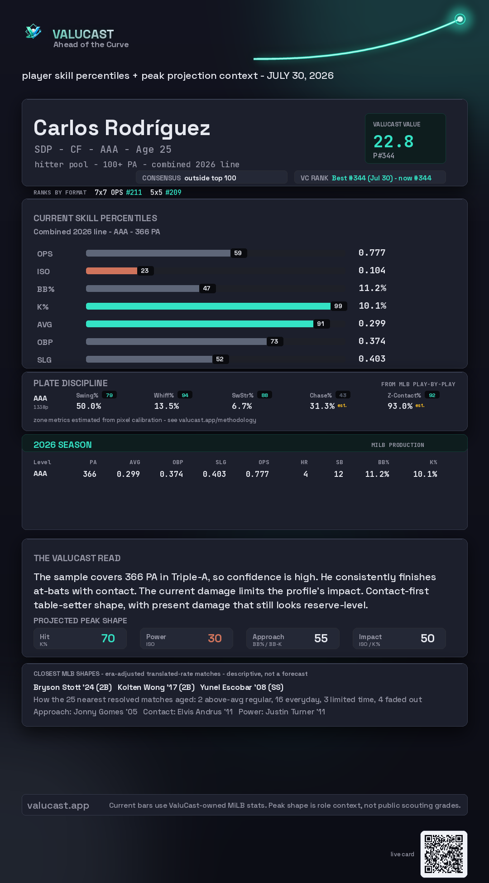Image resolution: width=489 pixels, height=883 pixels.
Task: Click the Hit 70 peak tile
Action: pos(80,638)
